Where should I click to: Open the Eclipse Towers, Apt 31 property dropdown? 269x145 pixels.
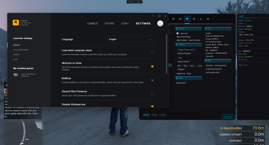click(189, 50)
